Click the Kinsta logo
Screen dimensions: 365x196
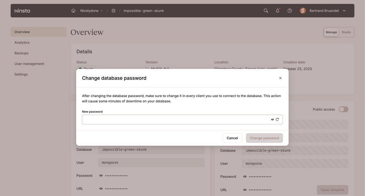[x=22, y=11]
